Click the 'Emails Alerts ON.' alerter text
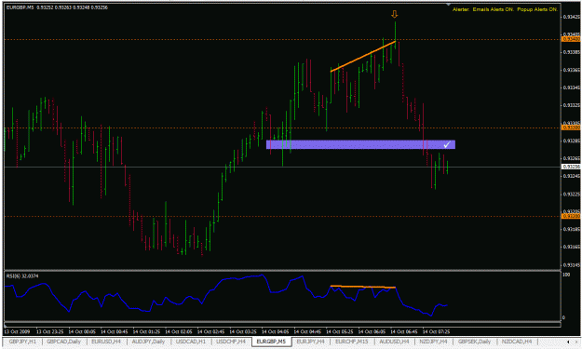 pyautogui.click(x=493, y=9)
